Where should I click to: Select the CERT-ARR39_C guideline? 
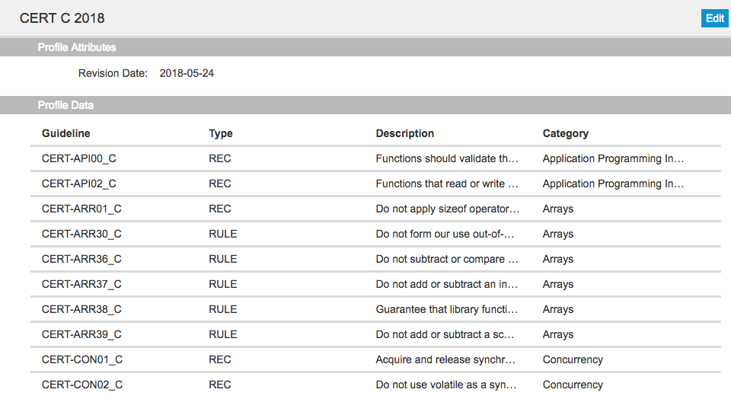click(x=375, y=335)
